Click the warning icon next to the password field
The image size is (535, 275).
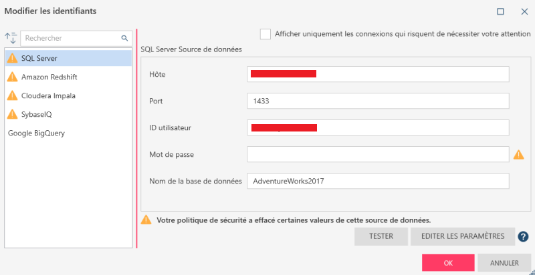(518, 155)
